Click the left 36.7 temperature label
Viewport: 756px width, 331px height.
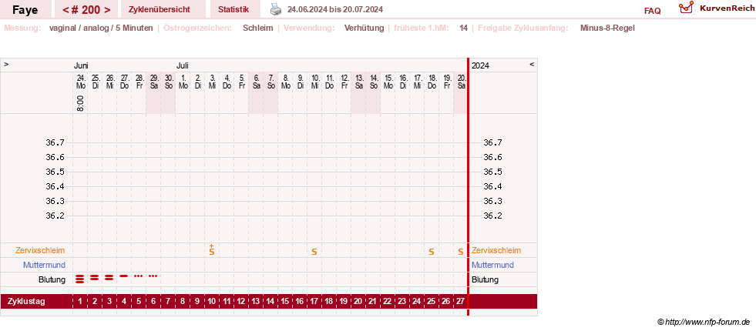coord(55,142)
